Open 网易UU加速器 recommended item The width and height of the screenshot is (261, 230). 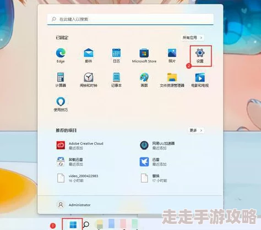point(157,145)
